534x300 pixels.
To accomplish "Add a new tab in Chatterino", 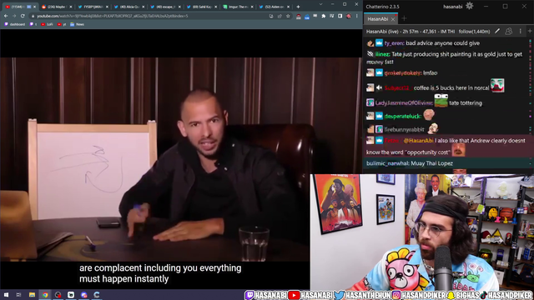I will click(404, 18).
